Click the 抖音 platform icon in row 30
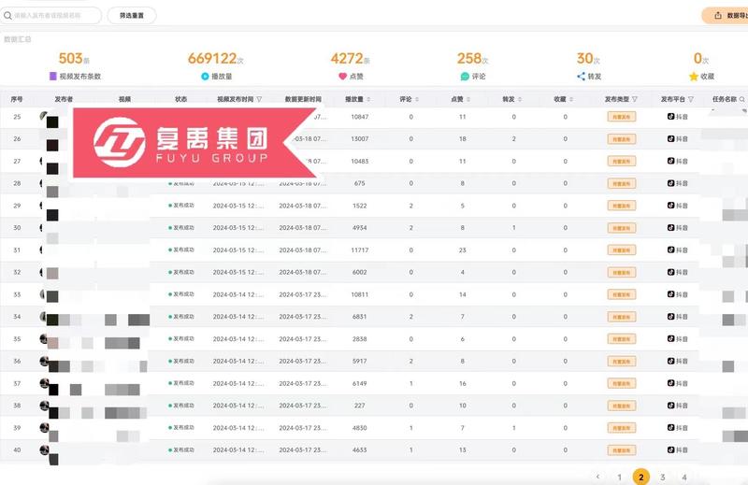The image size is (748, 485). pos(670,227)
